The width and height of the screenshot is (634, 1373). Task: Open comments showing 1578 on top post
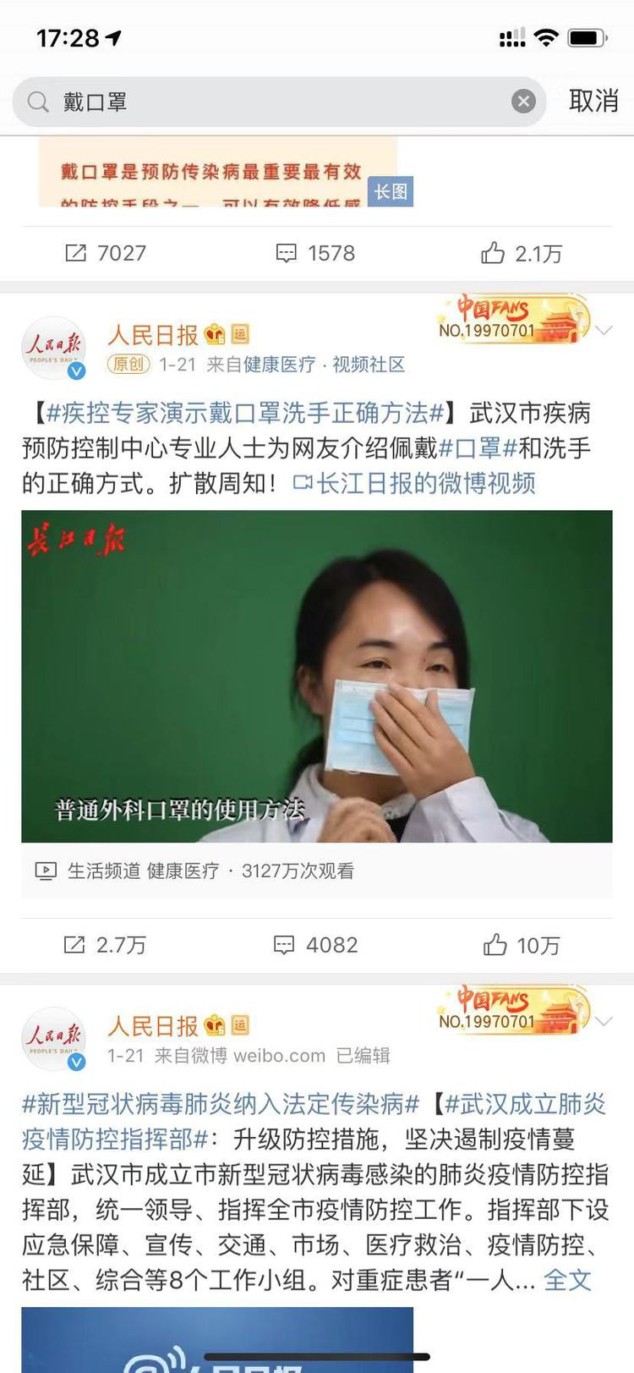(x=315, y=253)
